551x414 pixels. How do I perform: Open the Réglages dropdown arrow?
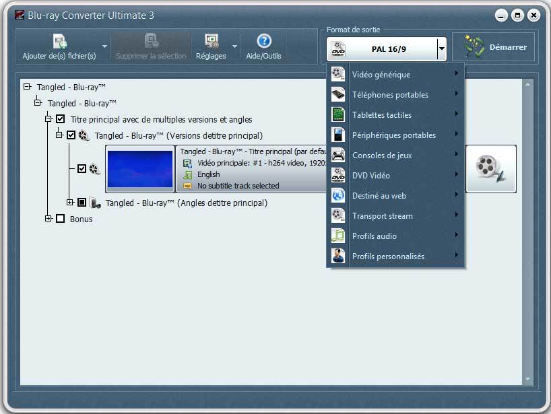pos(234,46)
